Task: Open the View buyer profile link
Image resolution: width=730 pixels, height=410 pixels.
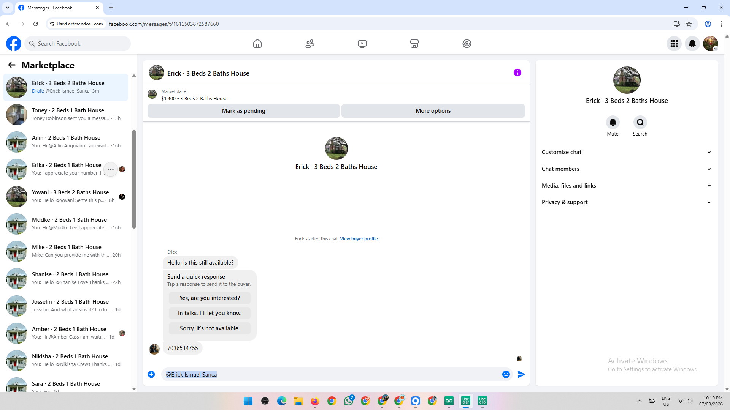Action: pos(359,239)
